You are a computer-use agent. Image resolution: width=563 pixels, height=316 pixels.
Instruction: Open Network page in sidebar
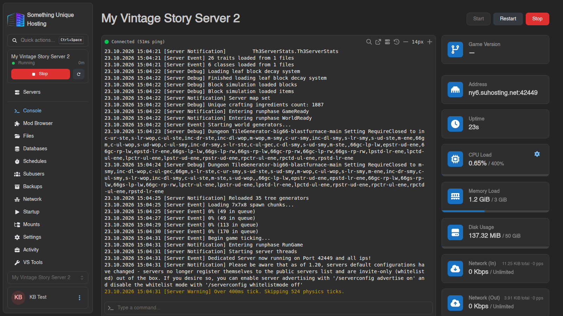tap(48, 199)
